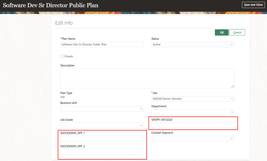Image resolution: width=267 pixels, height=161 pixels.
Task: Focus the SUCCESSION_DFF_1 text field
Action: click(x=102, y=138)
